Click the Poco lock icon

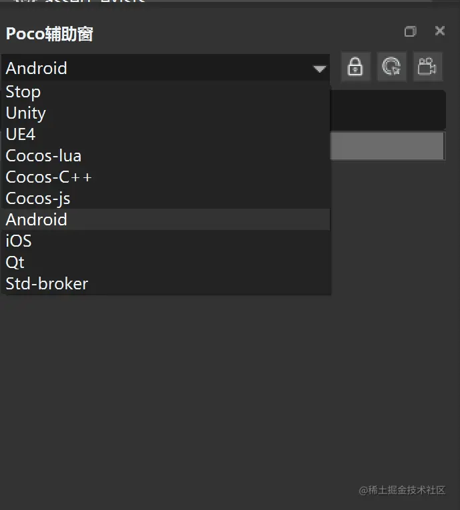[x=355, y=67]
